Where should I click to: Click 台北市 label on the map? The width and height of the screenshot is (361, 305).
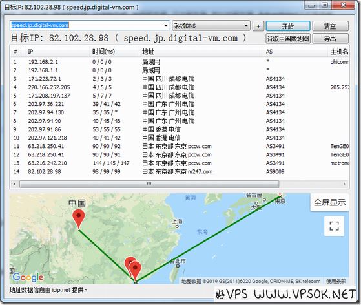click(178, 261)
